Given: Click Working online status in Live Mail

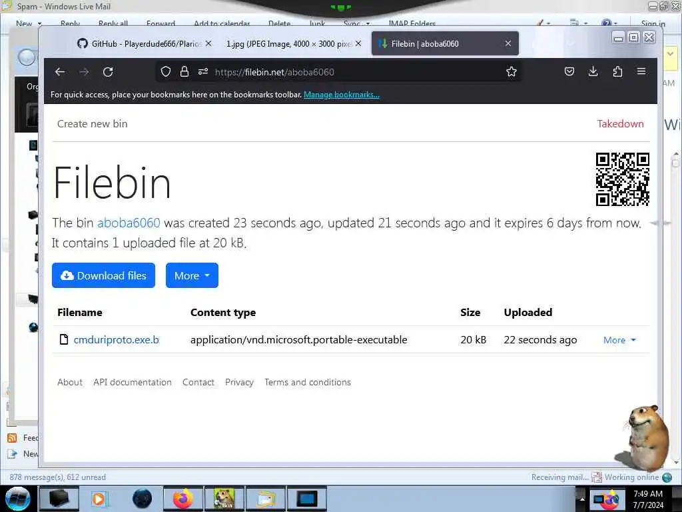Looking at the screenshot, I should click(x=631, y=477).
